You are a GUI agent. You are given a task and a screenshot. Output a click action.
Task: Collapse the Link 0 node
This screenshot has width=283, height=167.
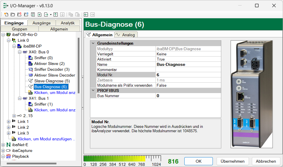coord(8,41)
